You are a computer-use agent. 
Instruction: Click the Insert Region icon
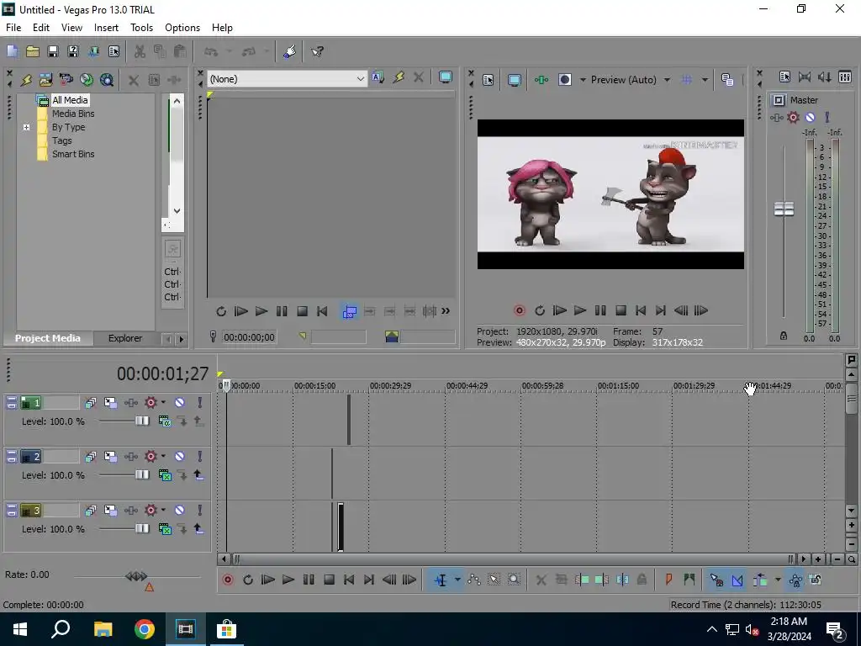689,580
